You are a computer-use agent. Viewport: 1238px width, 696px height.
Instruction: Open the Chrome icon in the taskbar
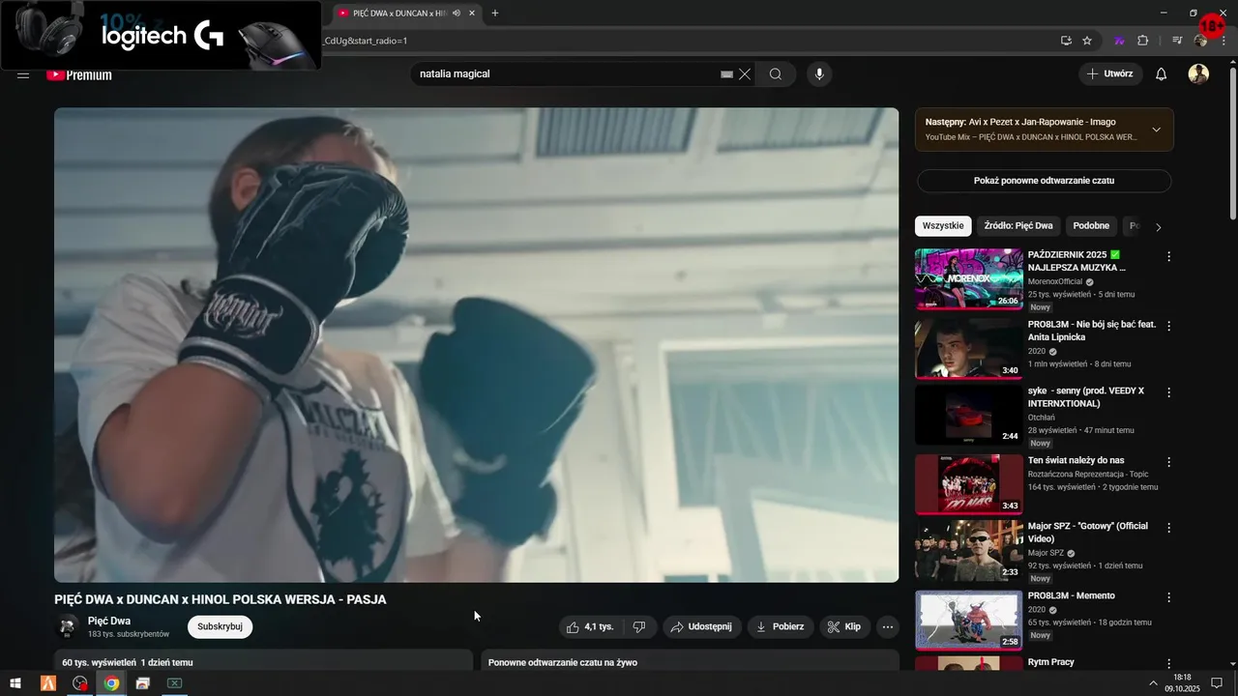pyautogui.click(x=112, y=683)
